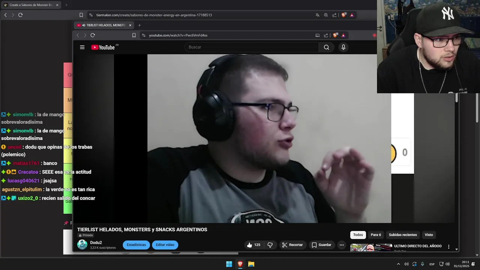This screenshot has height=270, width=480.
Task: Go to the YouTube home logo
Action: 103,47
